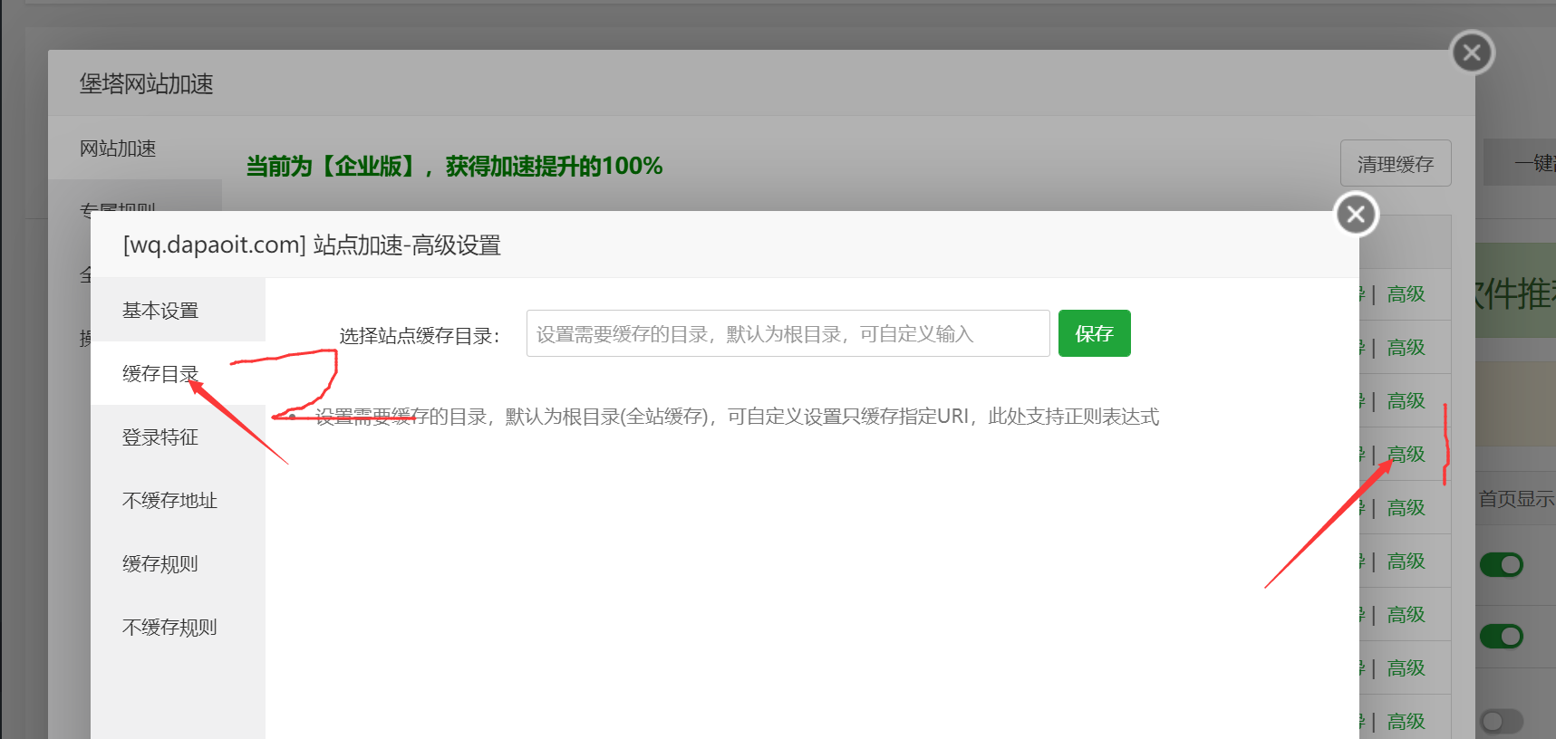Open the 不缓存地址 tab
Image resolution: width=1556 pixels, height=739 pixels.
pyautogui.click(x=178, y=500)
